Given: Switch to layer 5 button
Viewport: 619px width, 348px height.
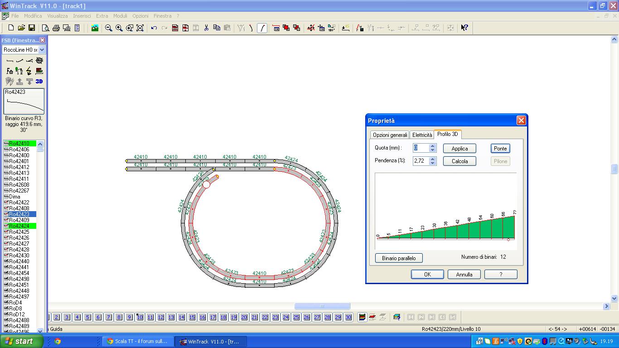Looking at the screenshot, I should coord(88,317).
